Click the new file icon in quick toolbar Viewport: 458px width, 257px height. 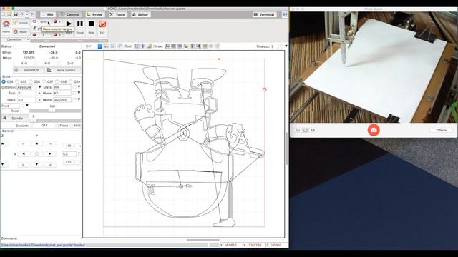4,14
